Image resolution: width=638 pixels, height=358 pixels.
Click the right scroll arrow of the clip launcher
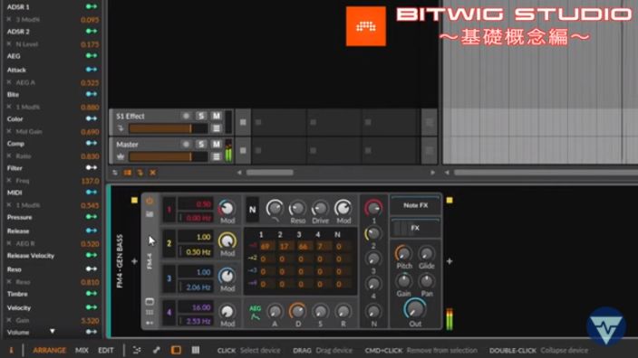click(x=432, y=173)
